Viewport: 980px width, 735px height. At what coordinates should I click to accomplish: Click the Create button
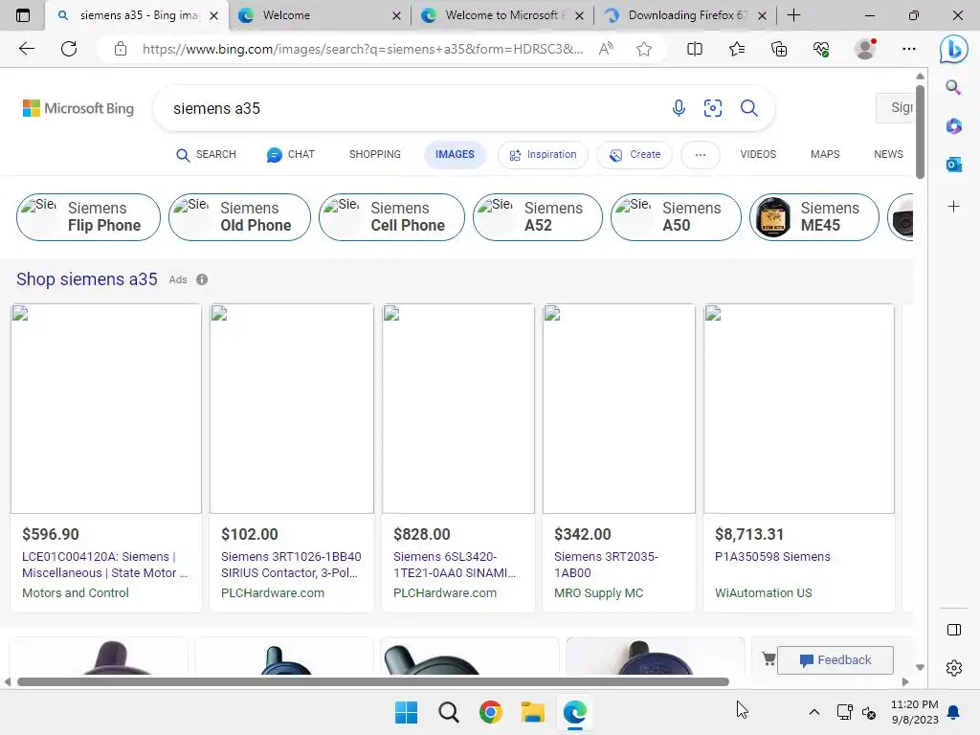(x=635, y=154)
